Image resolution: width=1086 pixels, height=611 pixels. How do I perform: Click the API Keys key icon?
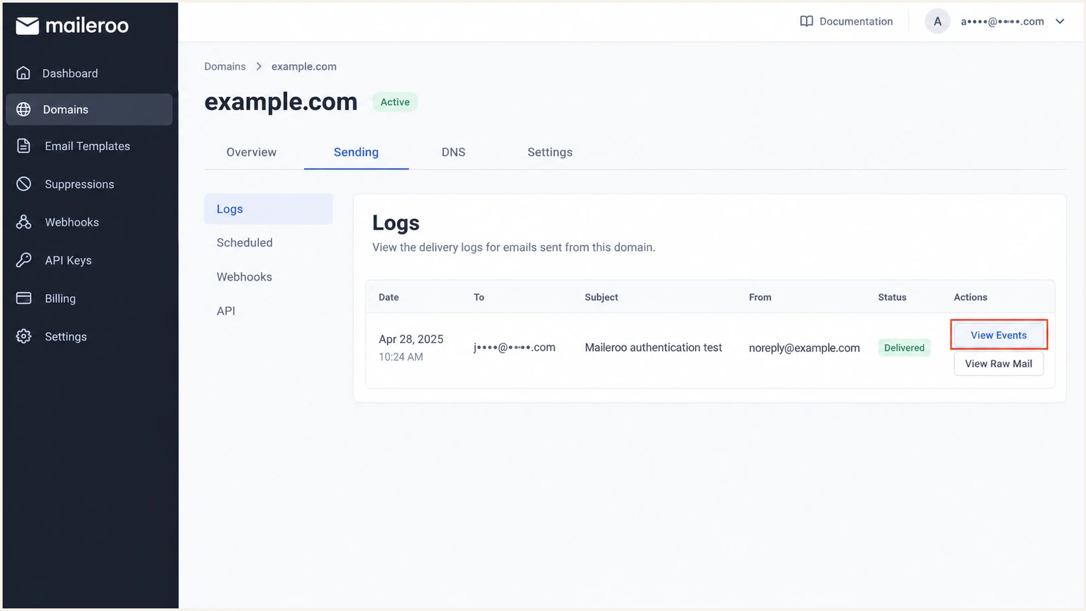(23, 260)
